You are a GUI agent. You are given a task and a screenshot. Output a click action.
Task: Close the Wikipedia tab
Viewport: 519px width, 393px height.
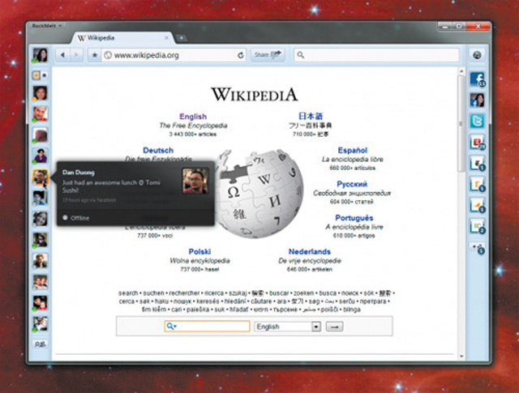166,38
